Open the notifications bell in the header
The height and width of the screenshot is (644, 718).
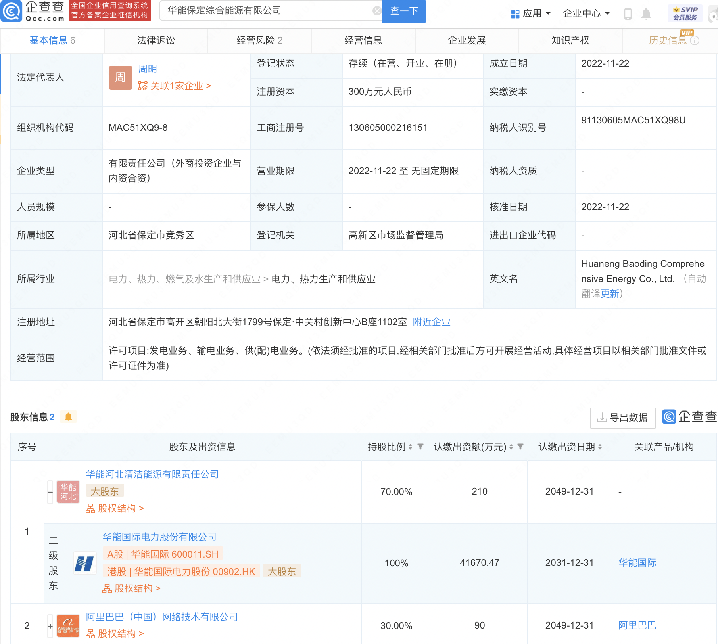646,14
